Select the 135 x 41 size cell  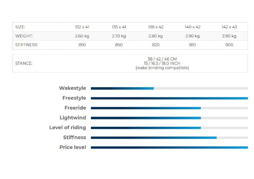pos(119,27)
